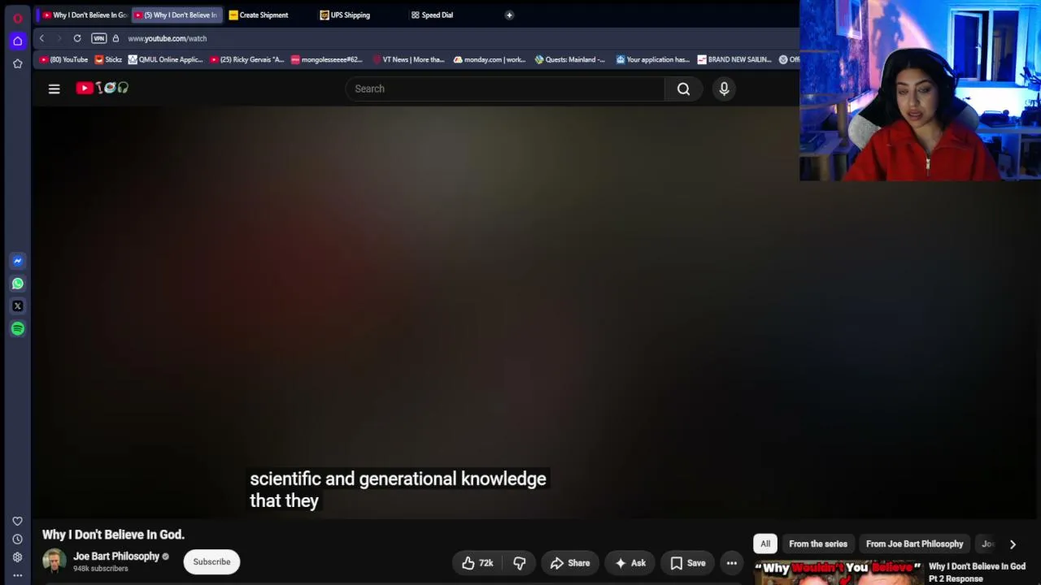Open channel avatar of Joe Bart
Image resolution: width=1041 pixels, height=585 pixels.
tap(54, 561)
